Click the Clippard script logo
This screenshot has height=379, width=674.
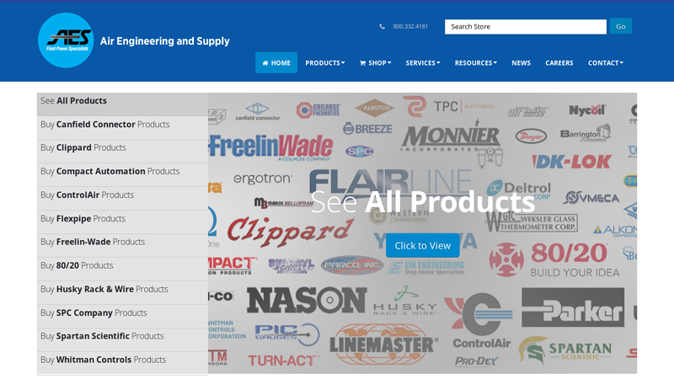click(290, 231)
